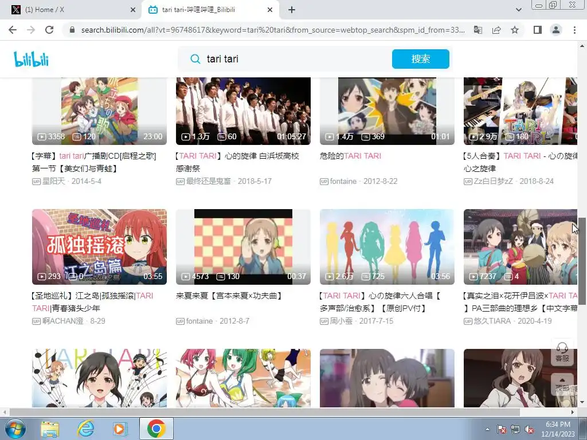Click the title 危险的TARI TARI
587x440 pixels.
pyautogui.click(x=350, y=156)
